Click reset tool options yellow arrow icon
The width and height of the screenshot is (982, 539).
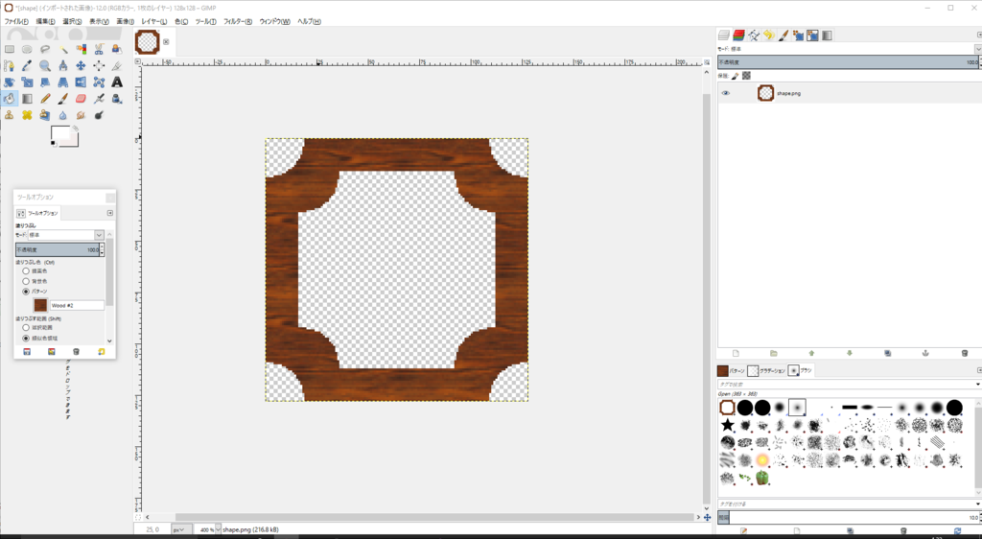coord(102,352)
